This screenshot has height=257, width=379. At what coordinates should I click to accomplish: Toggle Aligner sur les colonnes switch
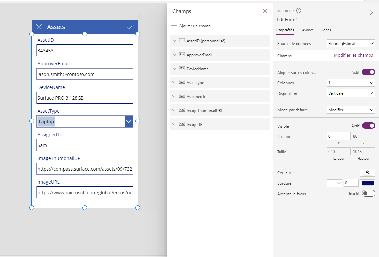pyautogui.click(x=369, y=72)
